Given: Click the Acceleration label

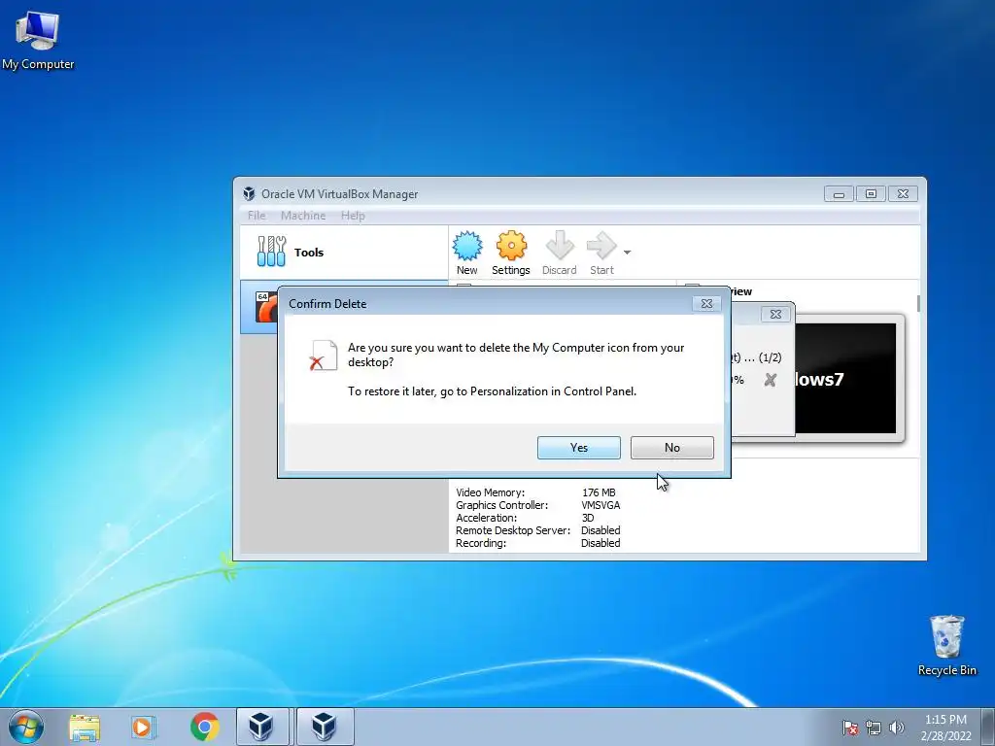Looking at the screenshot, I should coord(486,518).
